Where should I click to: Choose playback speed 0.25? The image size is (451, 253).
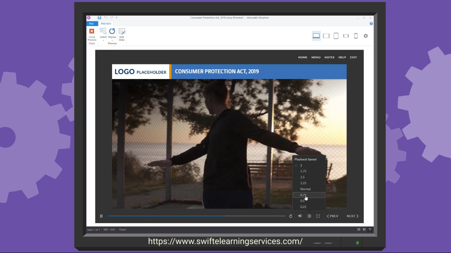click(309, 207)
